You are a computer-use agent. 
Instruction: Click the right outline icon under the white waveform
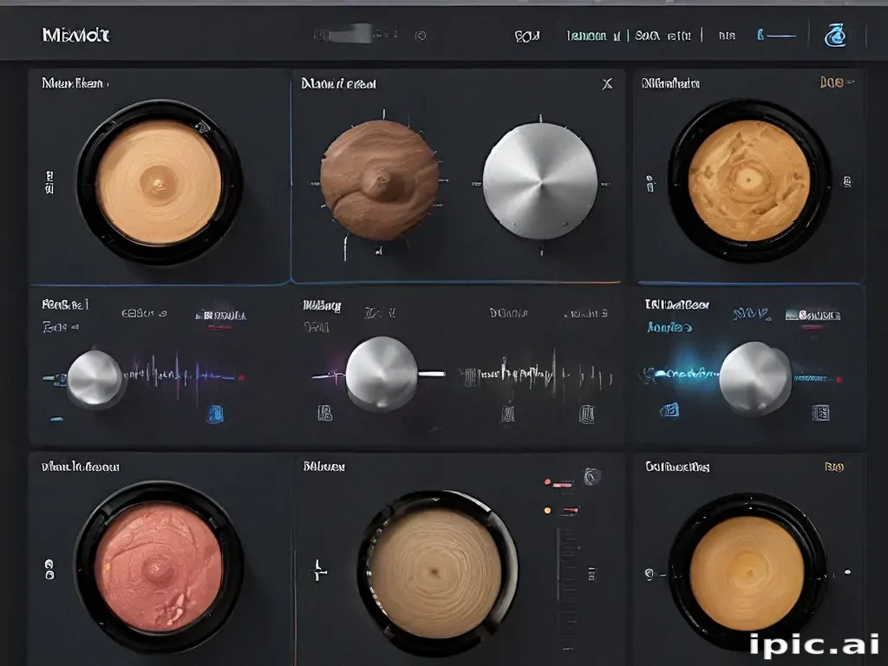point(587,415)
